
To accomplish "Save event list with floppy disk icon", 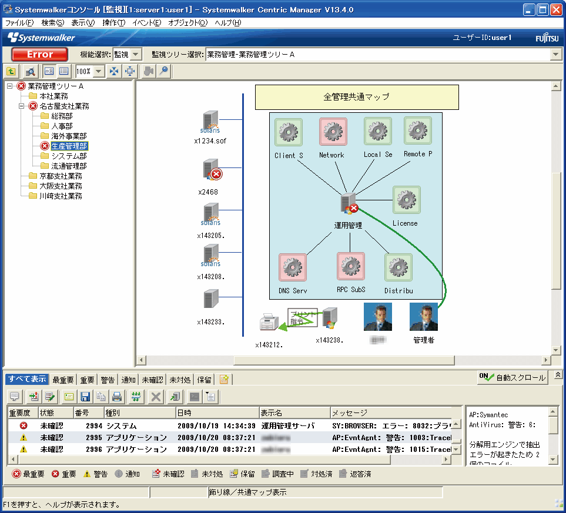I will tap(85, 397).
